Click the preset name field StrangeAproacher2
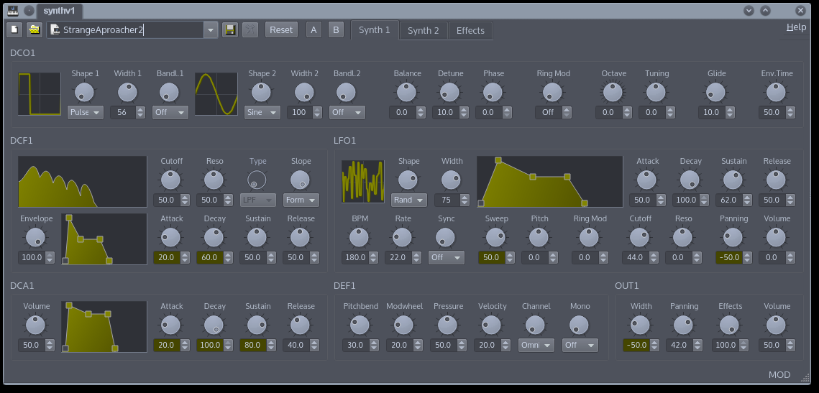The width and height of the screenshot is (819, 393). [x=125, y=29]
